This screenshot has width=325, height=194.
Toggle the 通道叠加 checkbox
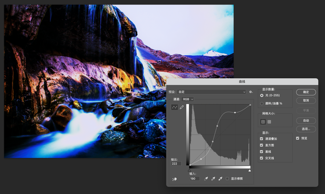tap(262, 139)
